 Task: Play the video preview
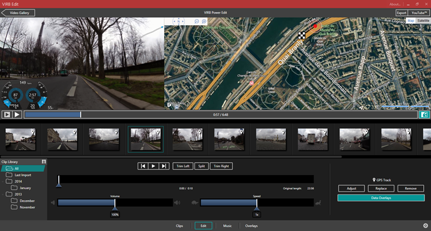[17, 115]
